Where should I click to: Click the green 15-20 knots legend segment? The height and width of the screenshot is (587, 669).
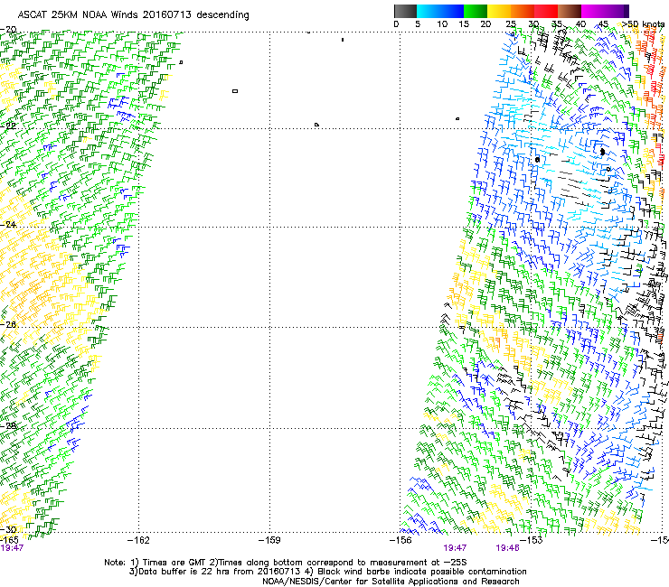point(476,11)
